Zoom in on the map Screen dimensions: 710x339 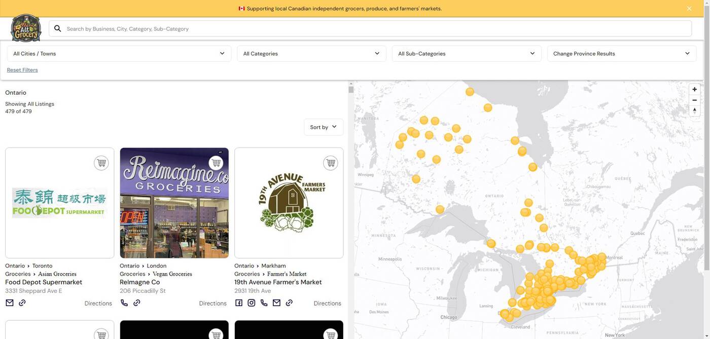695,89
